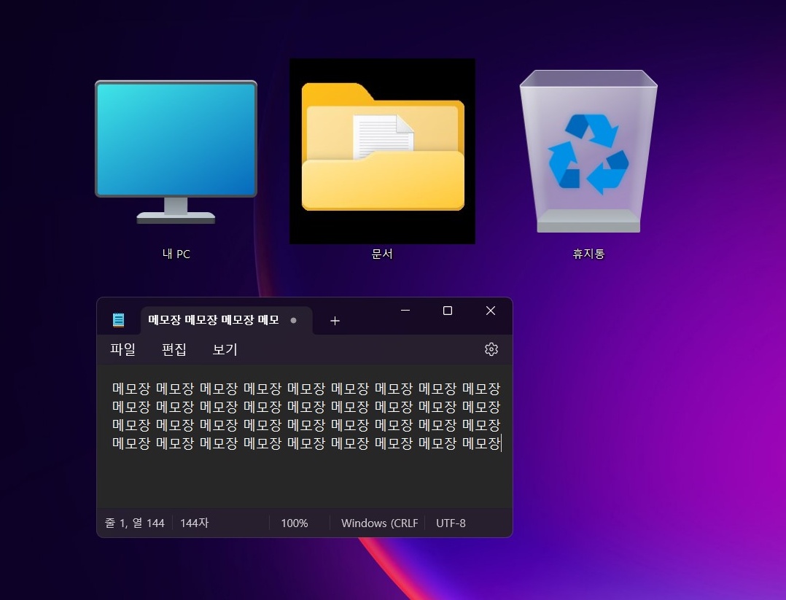
Task: Close the Notepad window
Action: pyautogui.click(x=491, y=311)
